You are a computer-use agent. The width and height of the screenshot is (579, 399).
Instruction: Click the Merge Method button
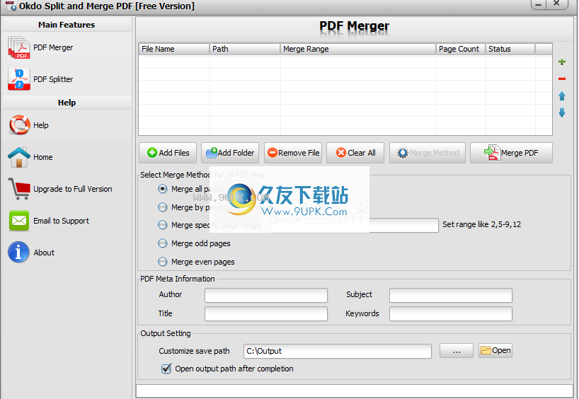(x=428, y=153)
